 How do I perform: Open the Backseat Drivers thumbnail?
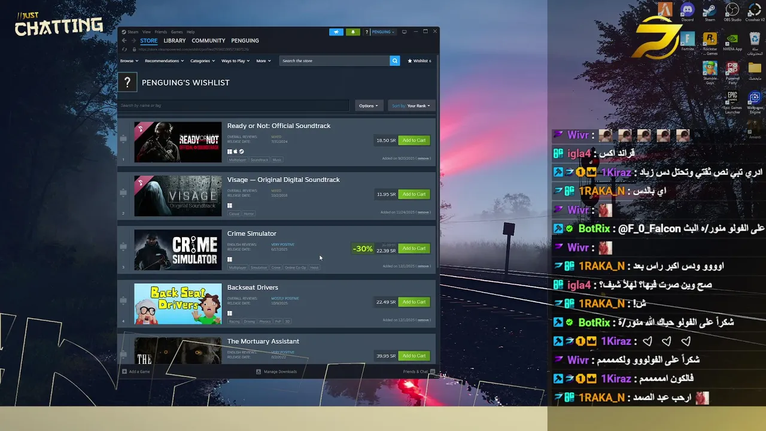[178, 303]
